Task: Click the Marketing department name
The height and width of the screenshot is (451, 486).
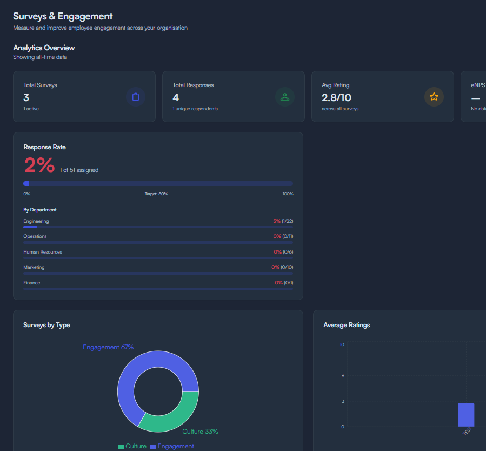Action: [34, 267]
